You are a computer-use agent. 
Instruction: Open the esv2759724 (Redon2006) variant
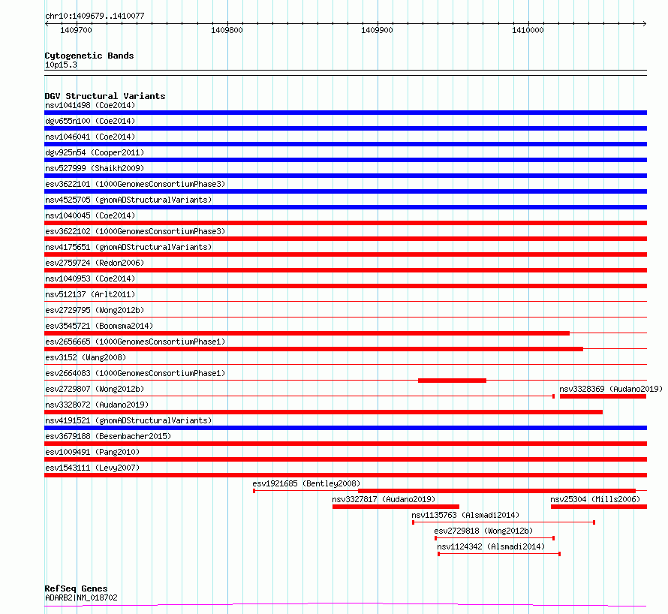click(95, 263)
